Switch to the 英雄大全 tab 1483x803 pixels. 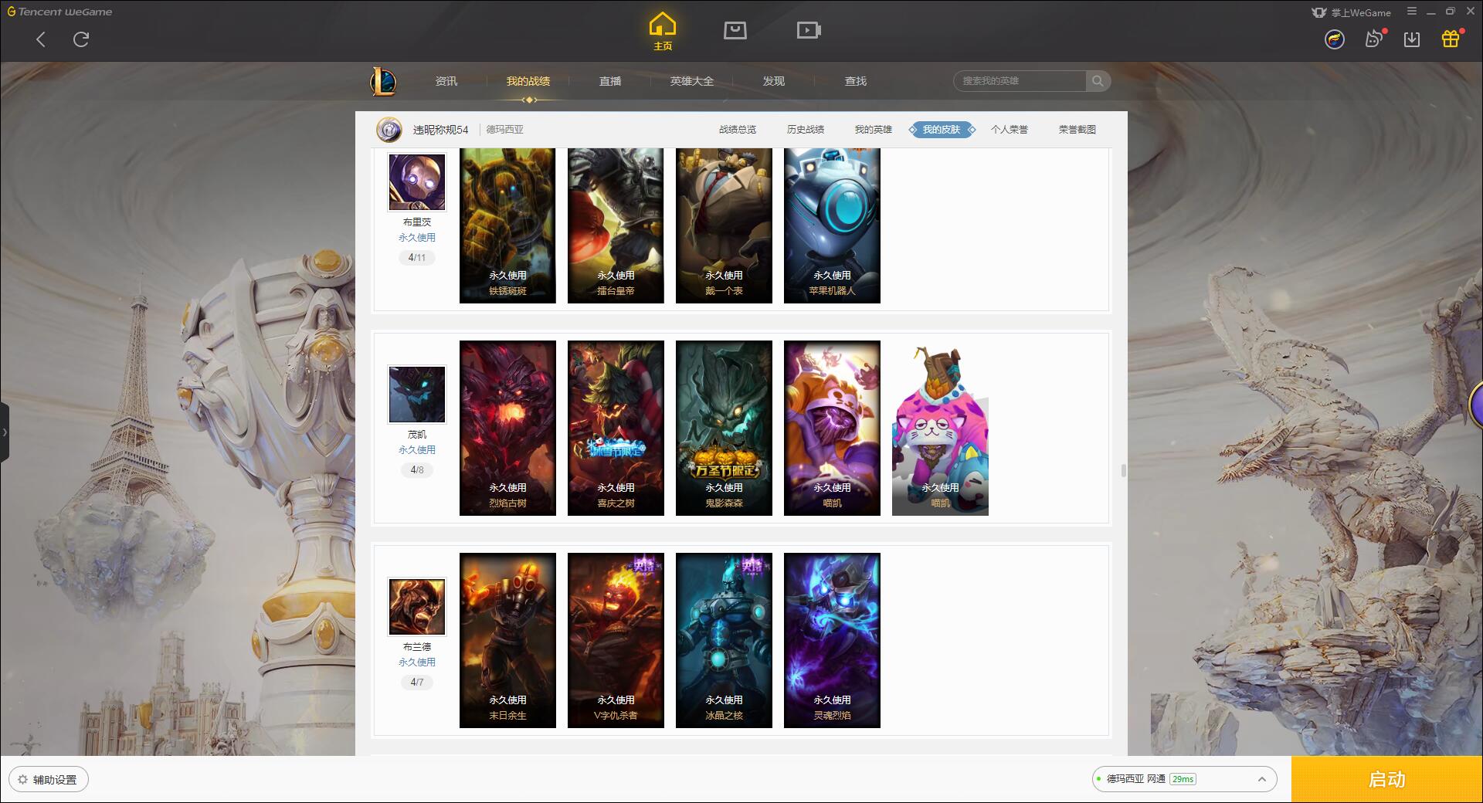click(692, 81)
